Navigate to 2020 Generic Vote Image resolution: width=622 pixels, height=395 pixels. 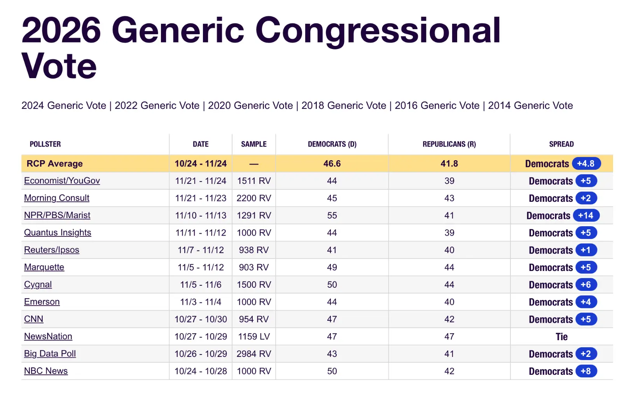click(x=250, y=106)
